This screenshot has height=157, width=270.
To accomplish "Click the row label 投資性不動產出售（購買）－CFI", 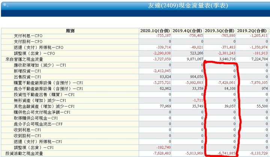I will 44,95.
